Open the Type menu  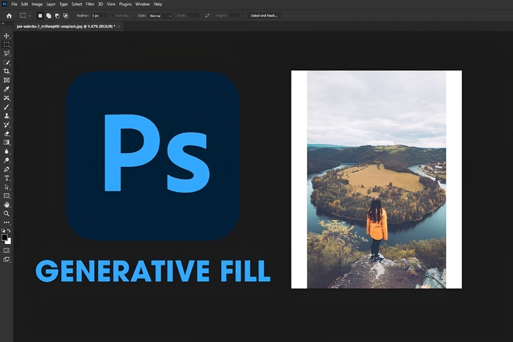(64, 4)
